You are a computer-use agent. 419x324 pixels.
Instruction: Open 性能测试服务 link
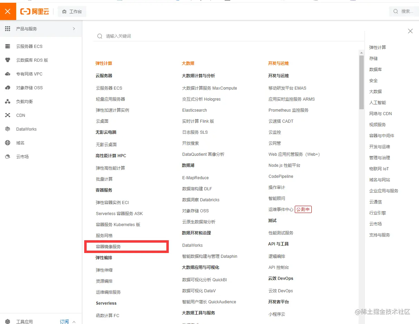[281, 233]
